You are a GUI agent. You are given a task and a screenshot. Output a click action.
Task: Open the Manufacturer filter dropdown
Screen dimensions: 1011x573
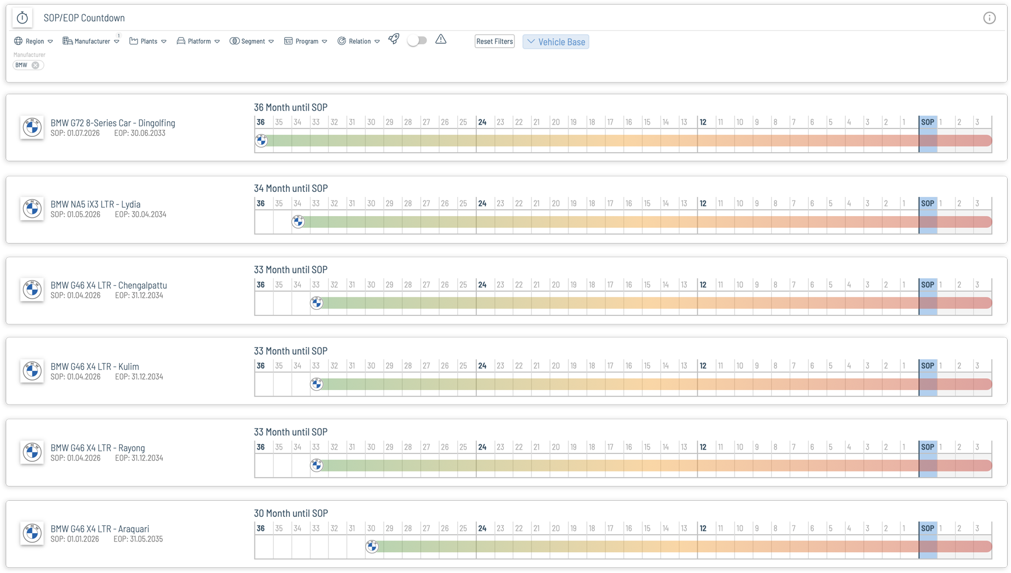91,41
